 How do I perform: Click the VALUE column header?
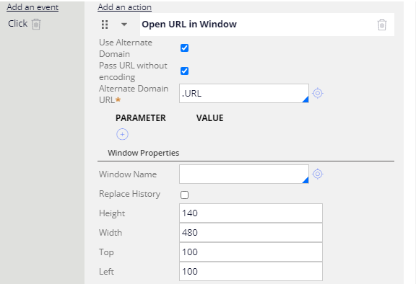[209, 118]
